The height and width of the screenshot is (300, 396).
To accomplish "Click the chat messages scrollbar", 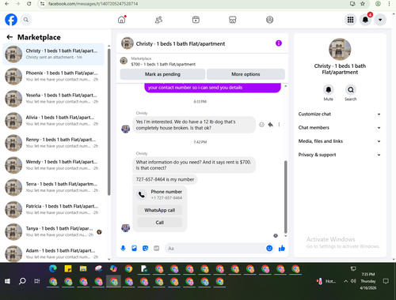I will click(285, 197).
